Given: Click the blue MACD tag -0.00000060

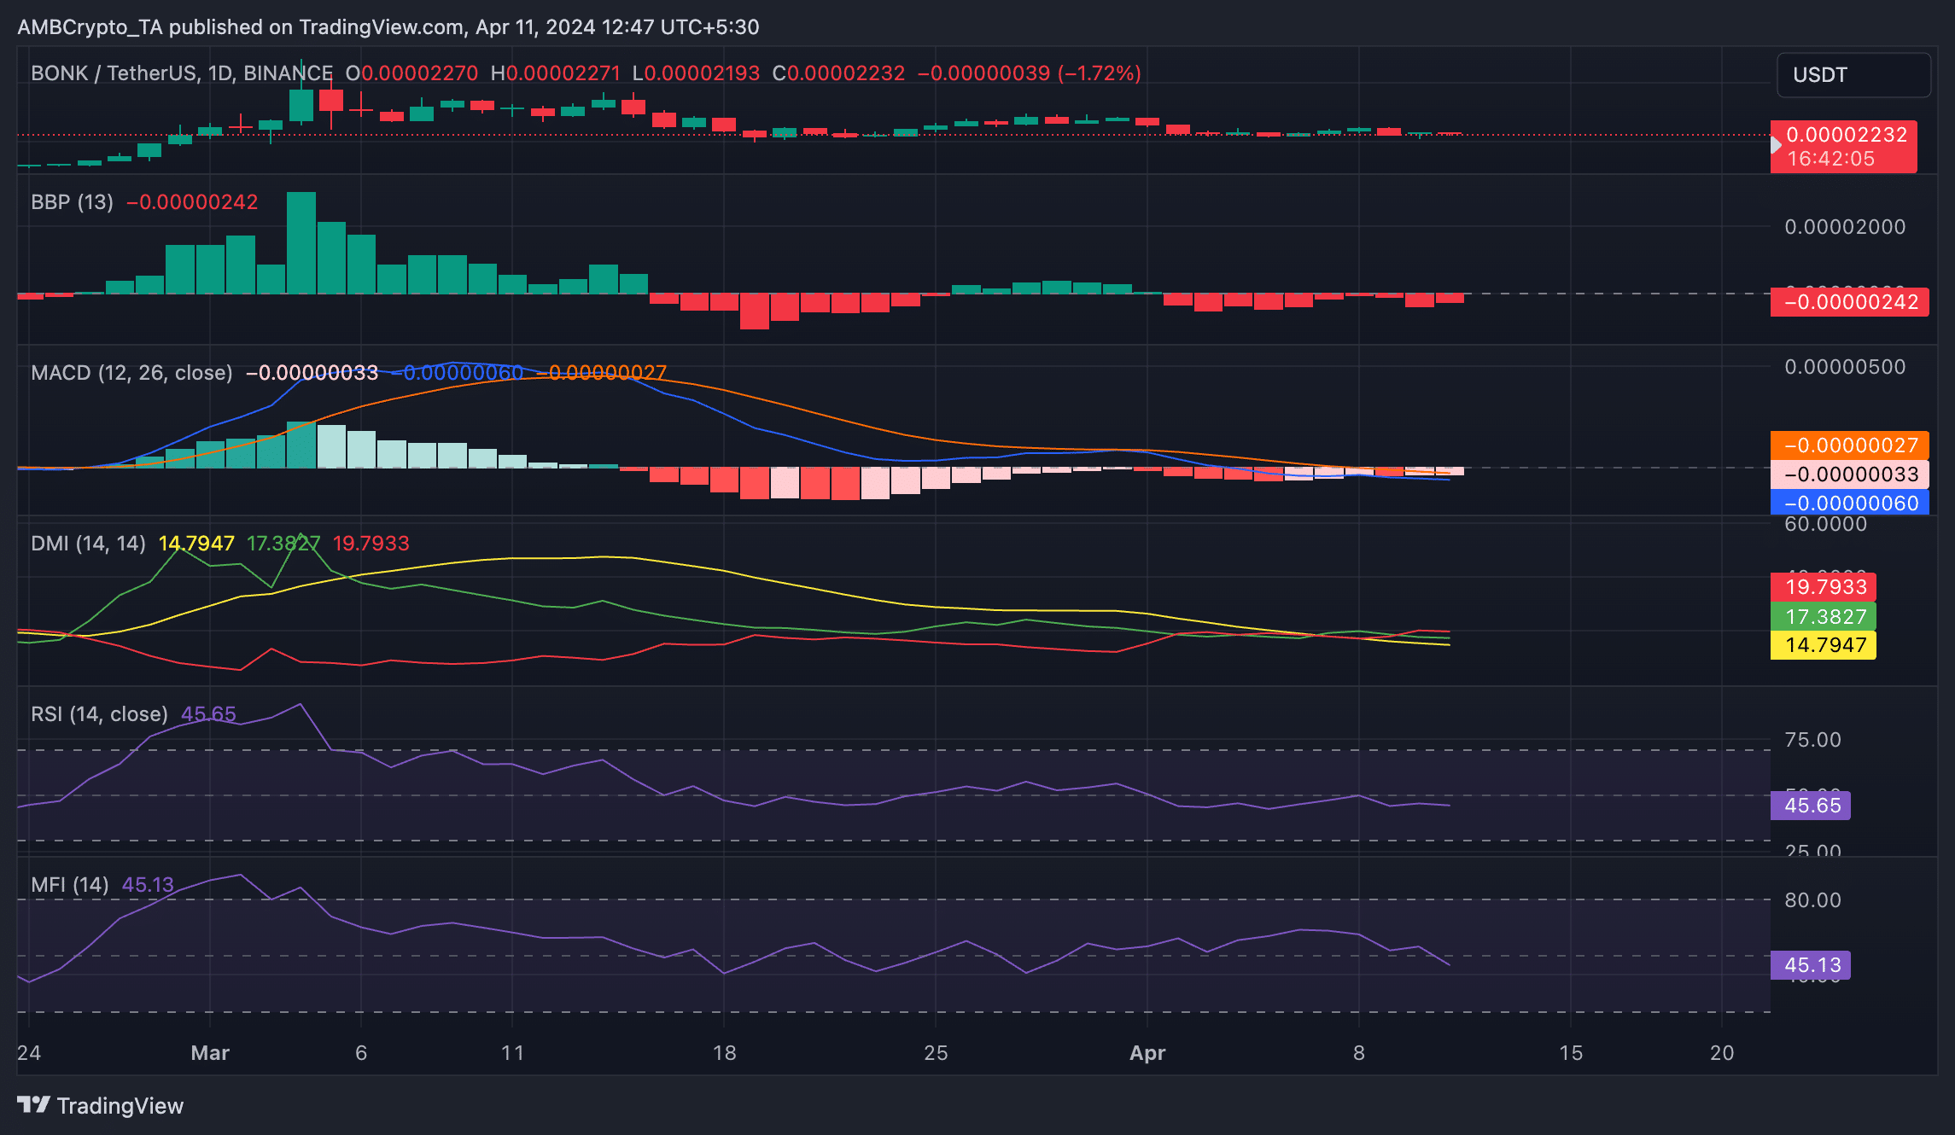Looking at the screenshot, I should click(x=1849, y=503).
